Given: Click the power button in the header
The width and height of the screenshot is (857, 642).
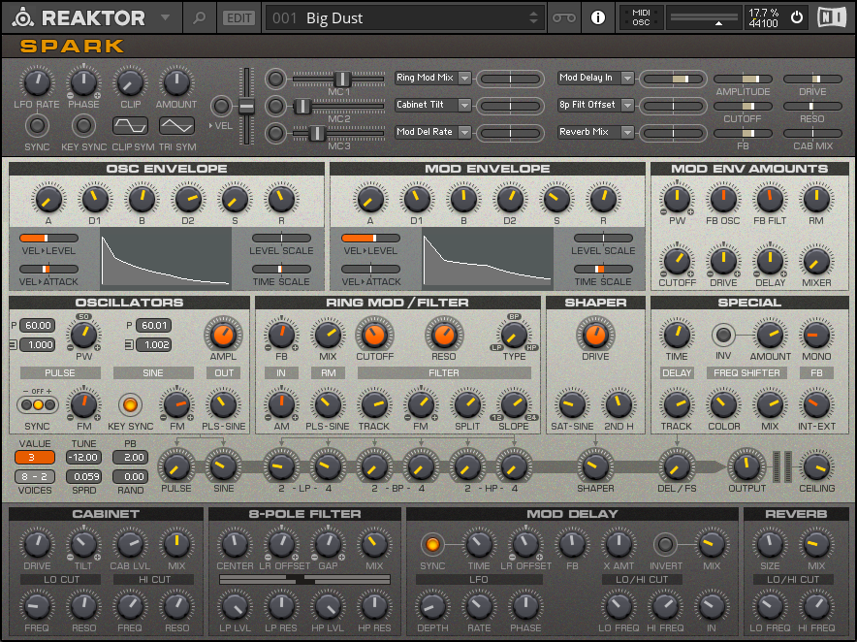Looking at the screenshot, I should tap(797, 17).
